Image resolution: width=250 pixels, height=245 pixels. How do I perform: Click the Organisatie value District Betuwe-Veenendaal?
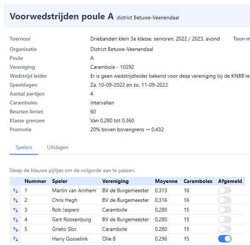point(122,49)
